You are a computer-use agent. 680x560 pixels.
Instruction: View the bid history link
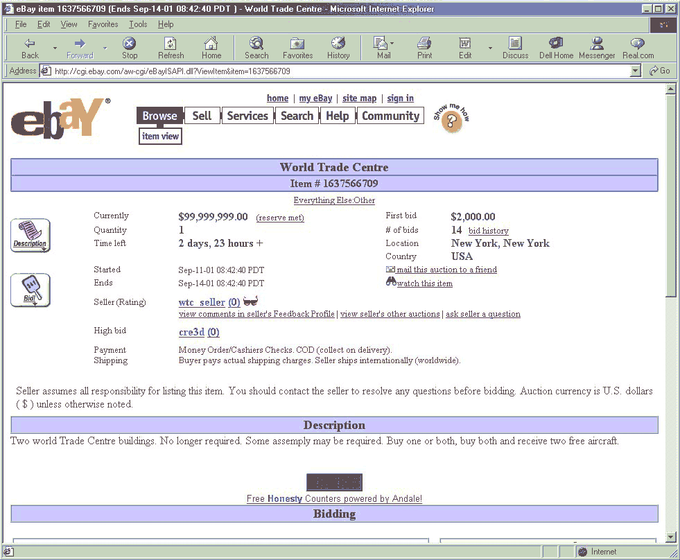489,231
